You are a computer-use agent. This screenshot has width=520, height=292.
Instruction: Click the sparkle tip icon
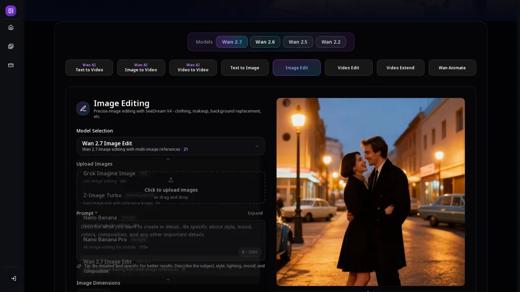(x=79, y=266)
